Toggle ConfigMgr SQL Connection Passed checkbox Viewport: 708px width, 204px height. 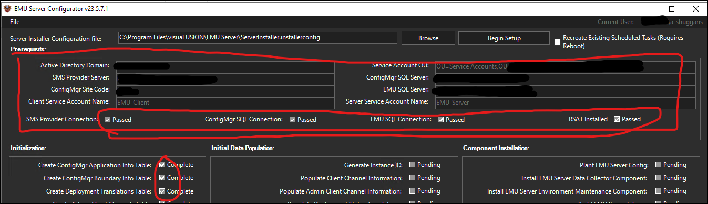292,120
